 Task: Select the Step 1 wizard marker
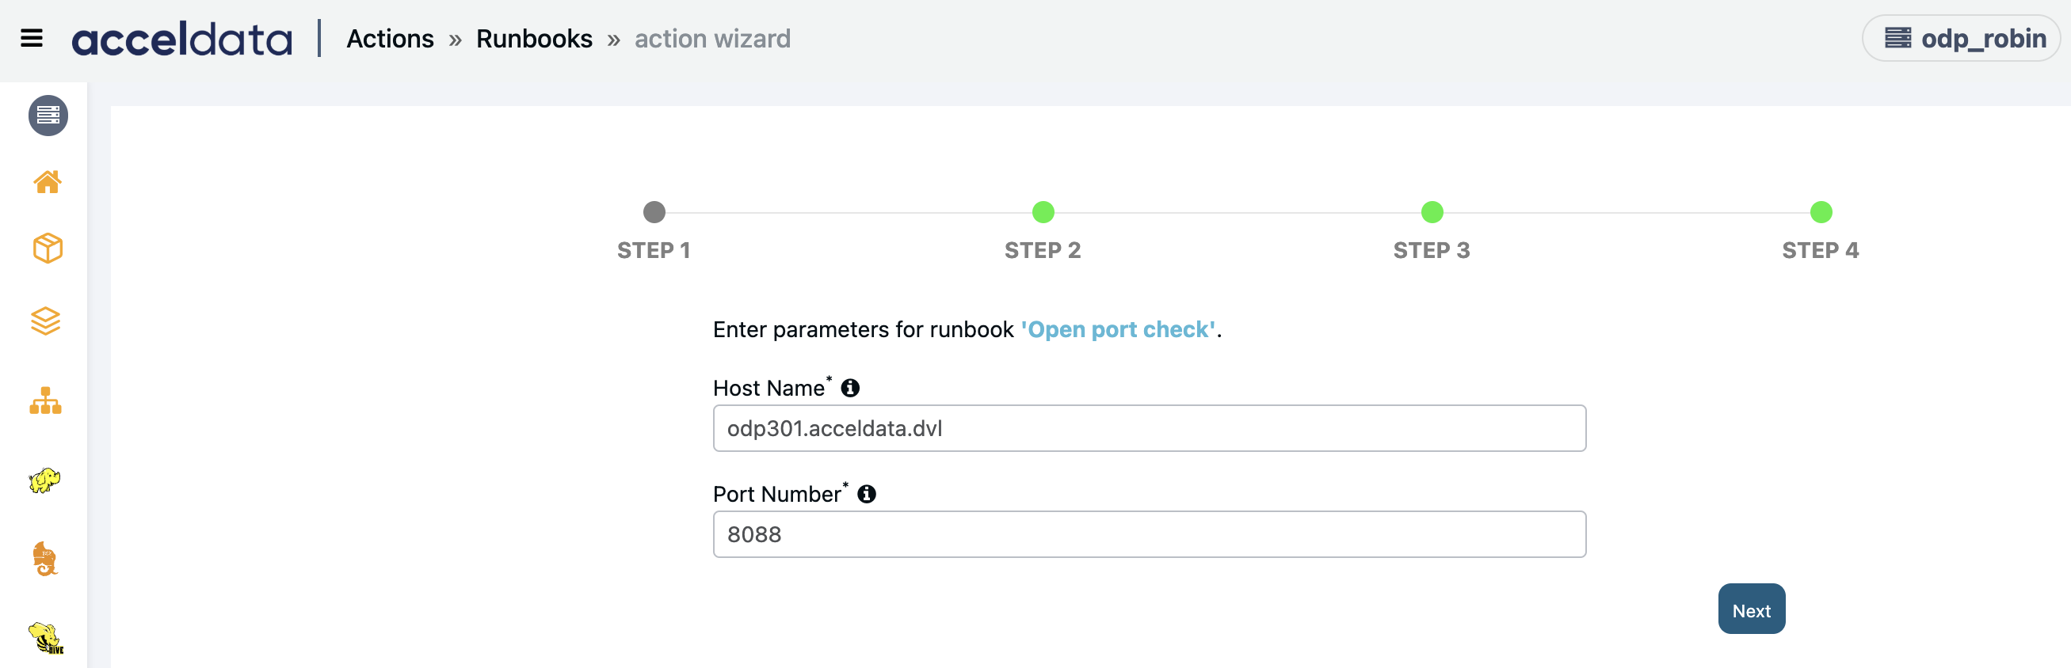(x=654, y=212)
